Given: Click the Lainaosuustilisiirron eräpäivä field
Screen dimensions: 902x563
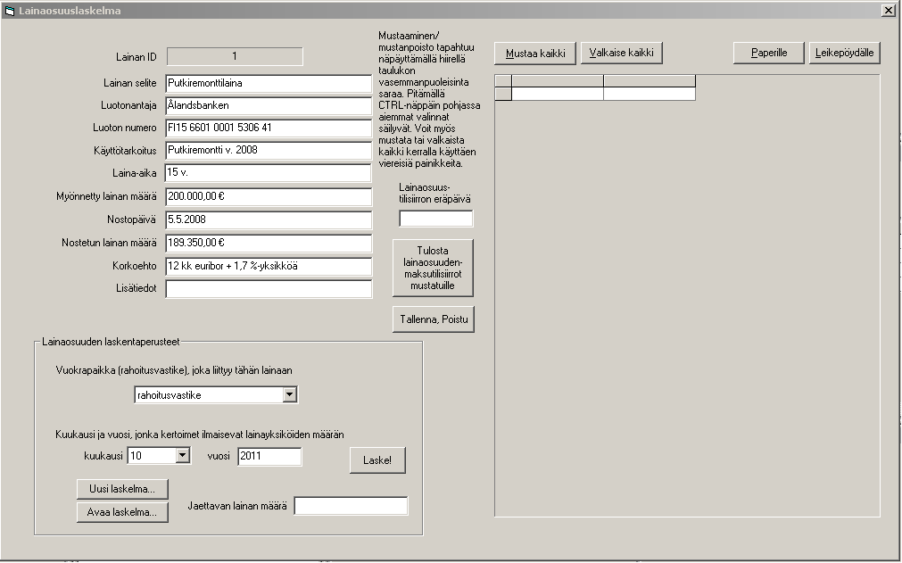Looking at the screenshot, I should (x=436, y=219).
